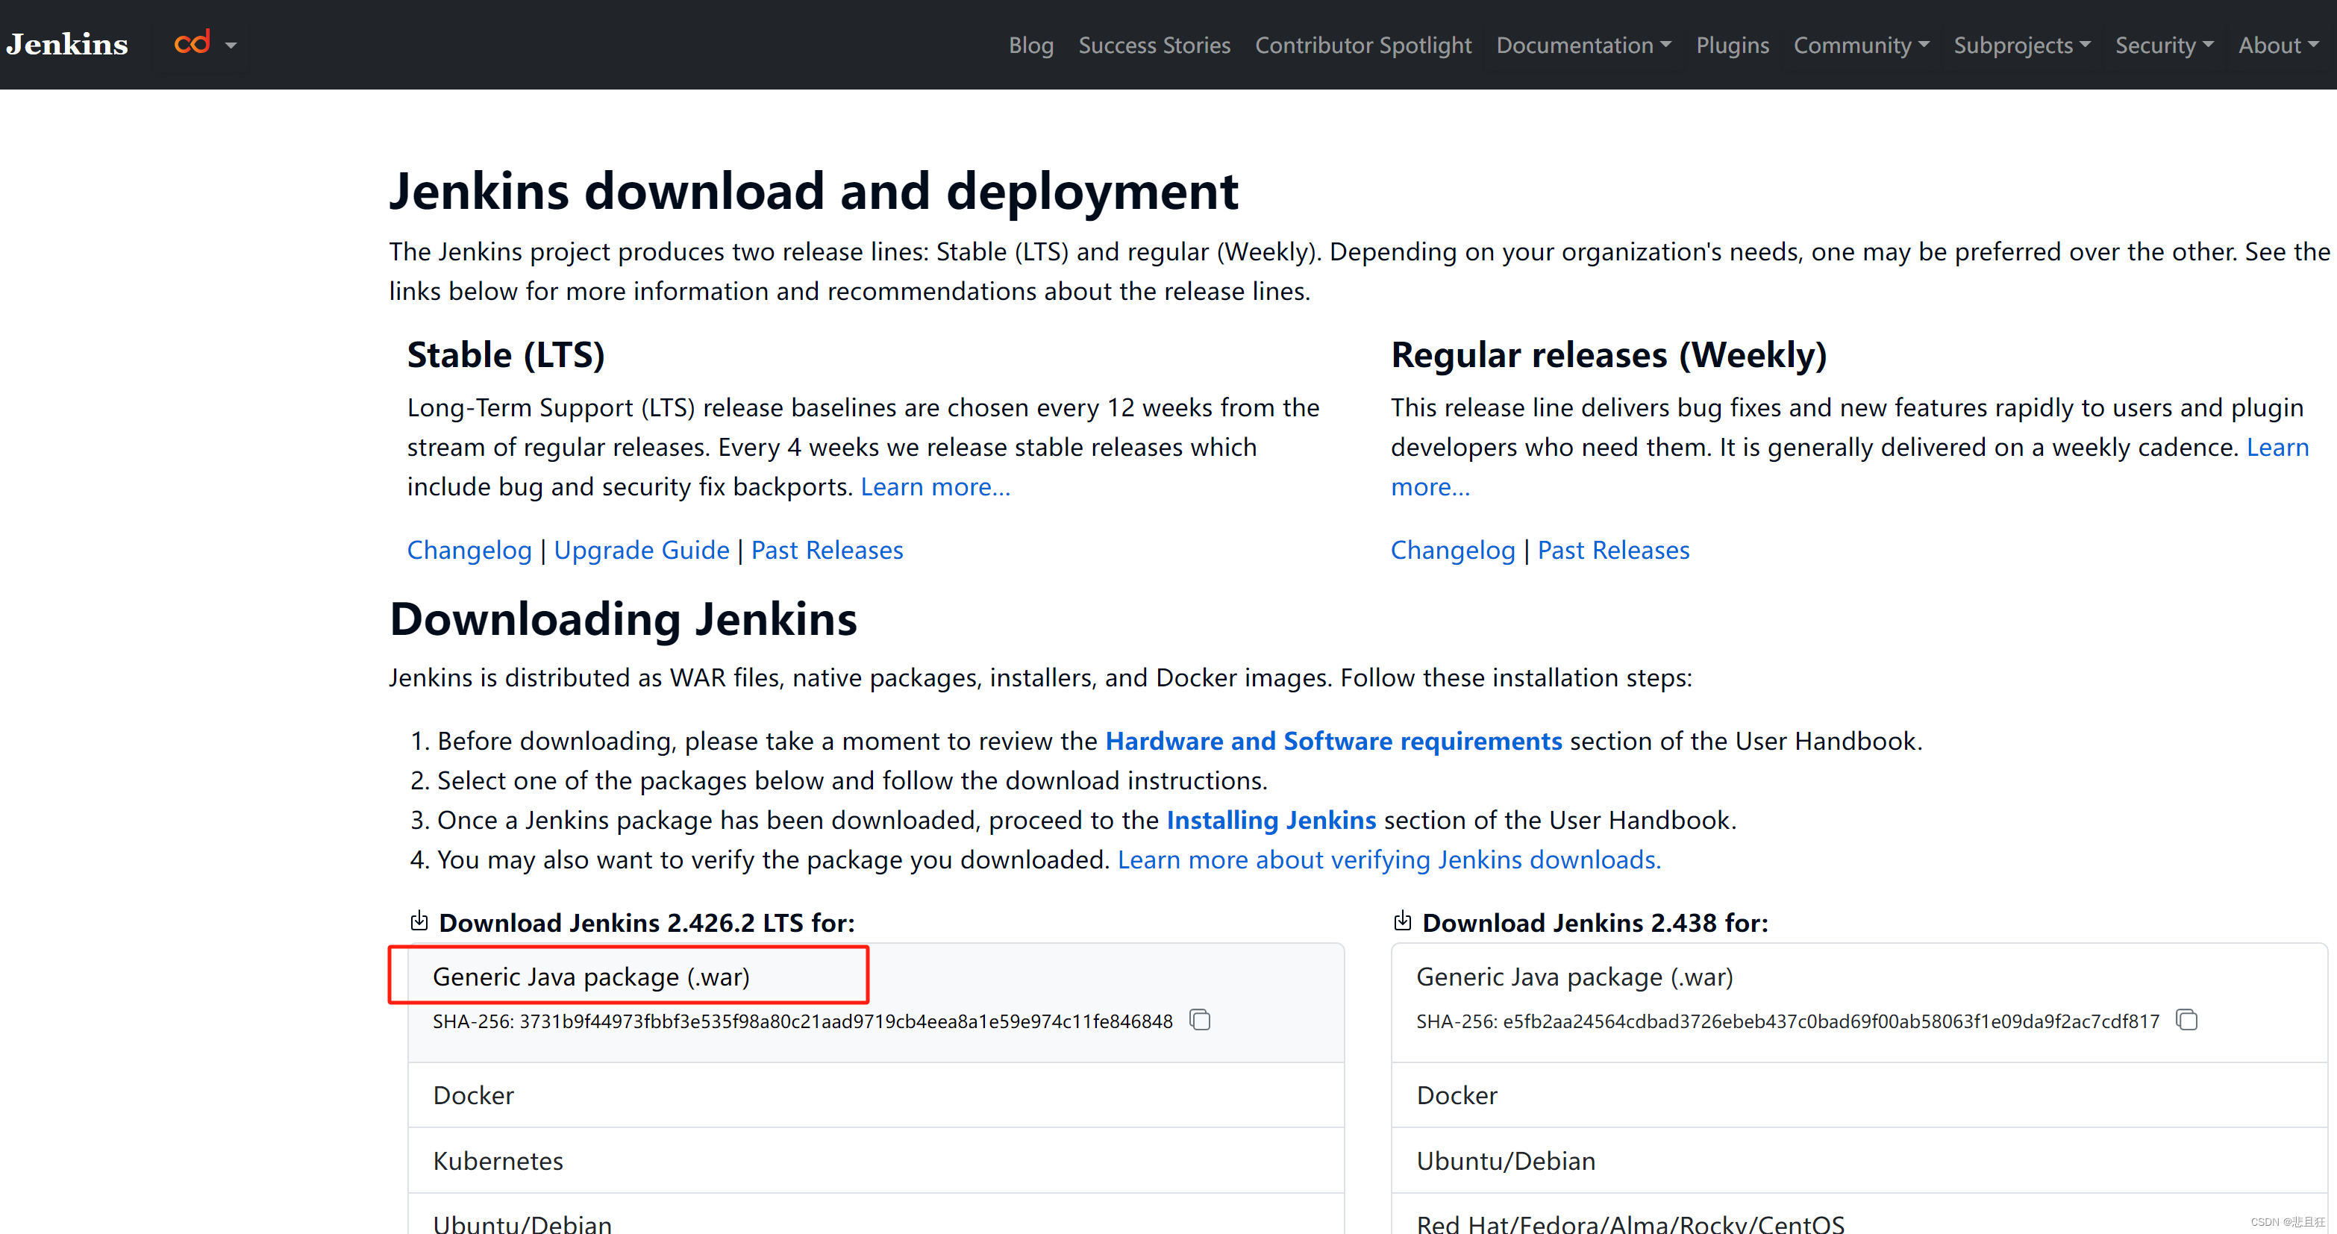
Task: Open the Upgrade Guide link
Action: point(642,550)
